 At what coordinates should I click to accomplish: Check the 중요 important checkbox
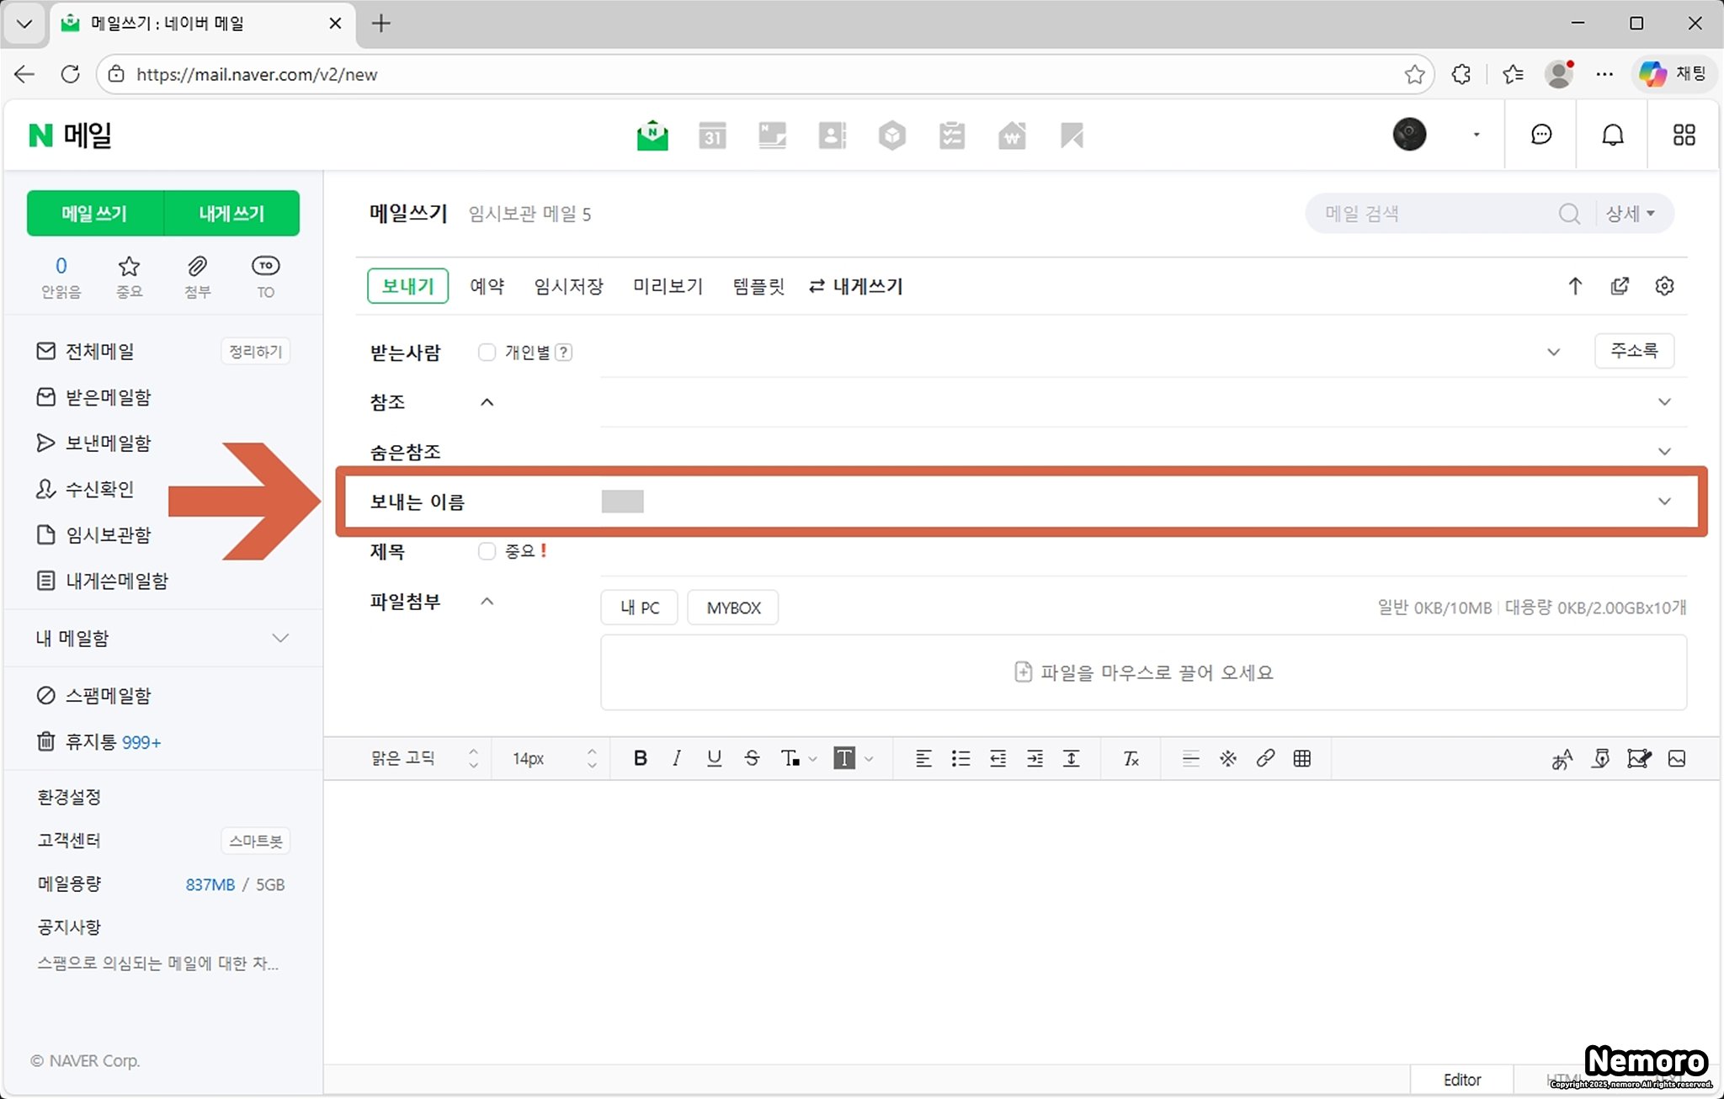click(487, 551)
